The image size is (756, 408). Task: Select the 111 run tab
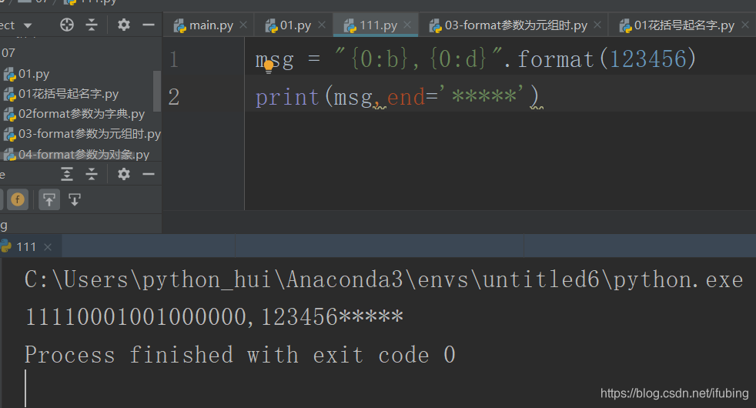pyautogui.click(x=26, y=247)
